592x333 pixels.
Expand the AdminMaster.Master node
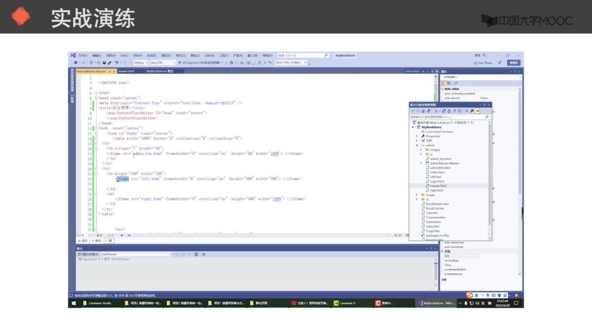click(x=421, y=163)
